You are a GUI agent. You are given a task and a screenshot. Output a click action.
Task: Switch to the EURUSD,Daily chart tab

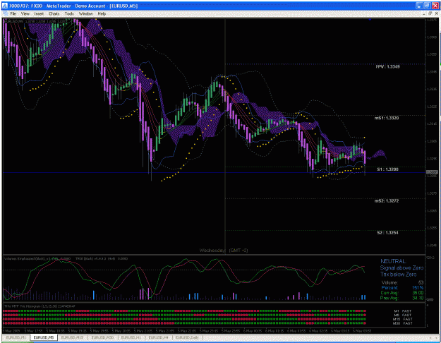tap(187, 337)
